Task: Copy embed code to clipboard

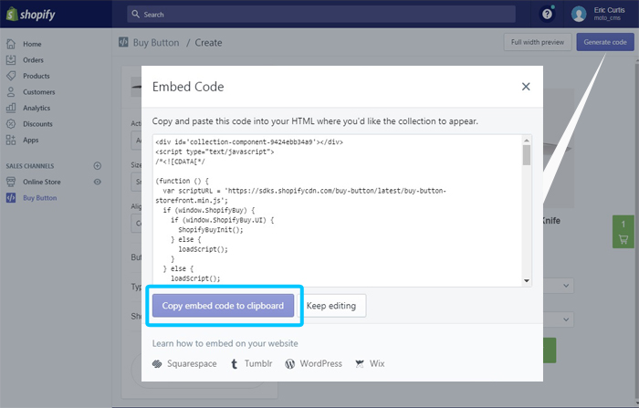Action: [223, 306]
